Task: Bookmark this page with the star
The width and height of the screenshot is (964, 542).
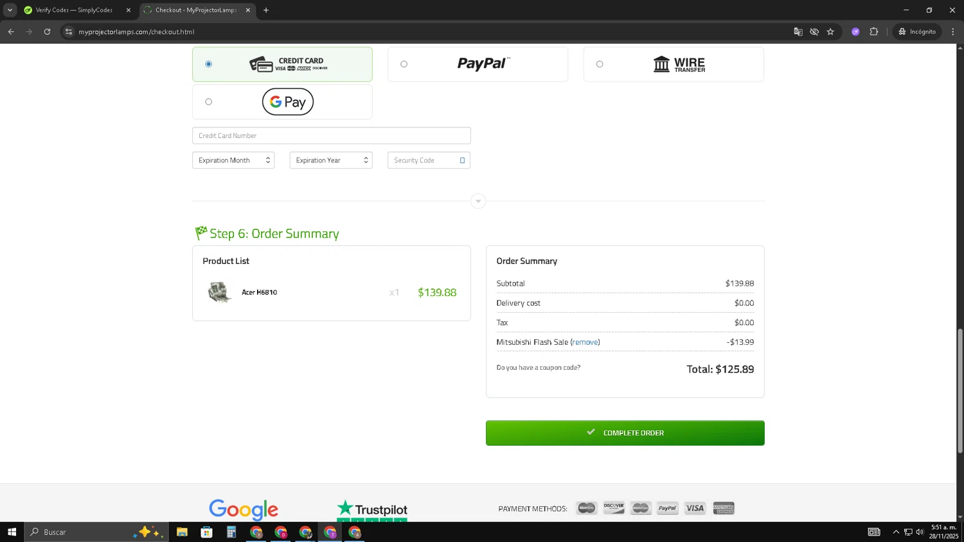Action: (x=830, y=31)
